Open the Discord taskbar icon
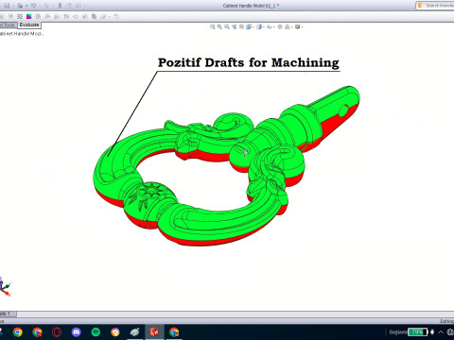Screen dimensions: 454x340 pos(76,331)
